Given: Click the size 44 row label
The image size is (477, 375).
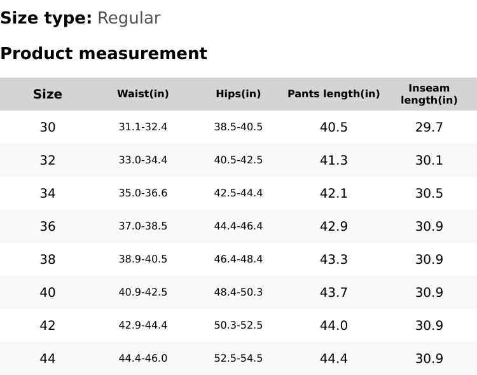Looking at the screenshot, I should tap(48, 358).
